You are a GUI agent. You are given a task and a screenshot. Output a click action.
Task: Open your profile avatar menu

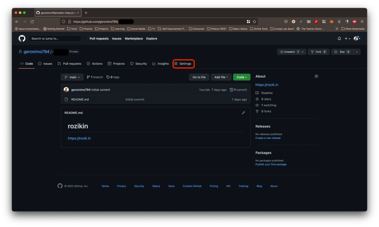[x=355, y=38]
